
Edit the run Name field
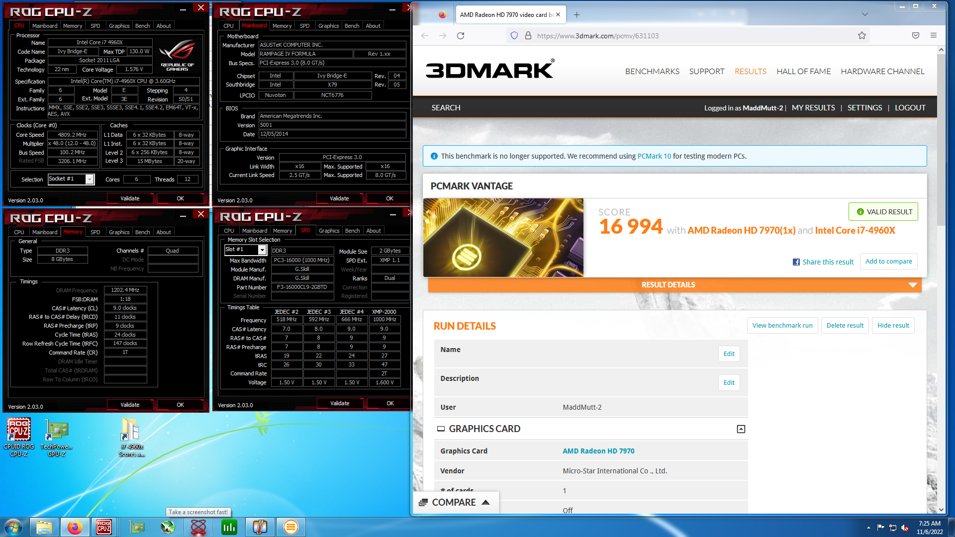(729, 354)
